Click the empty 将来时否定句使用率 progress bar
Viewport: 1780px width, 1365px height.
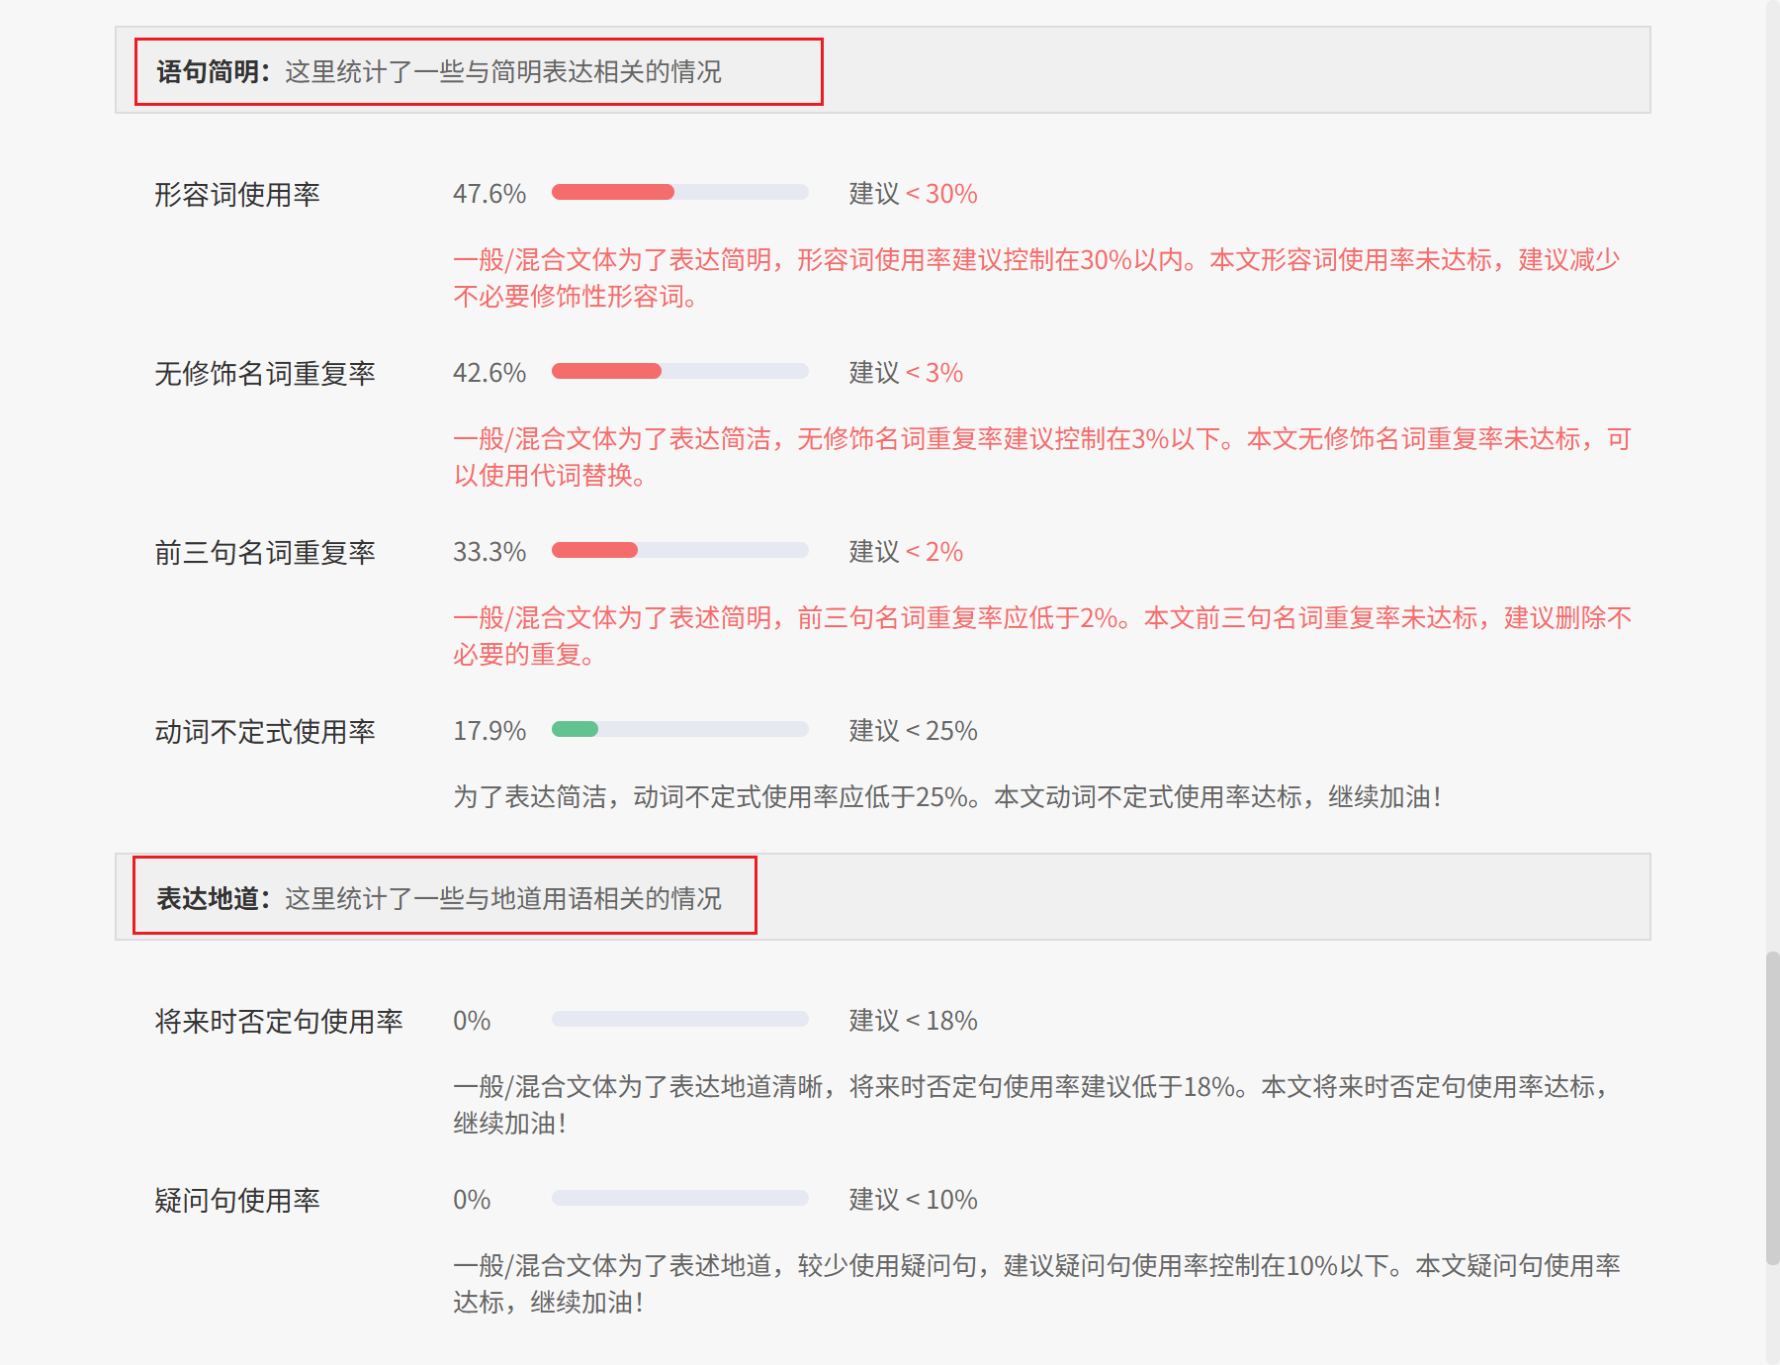(x=679, y=1020)
